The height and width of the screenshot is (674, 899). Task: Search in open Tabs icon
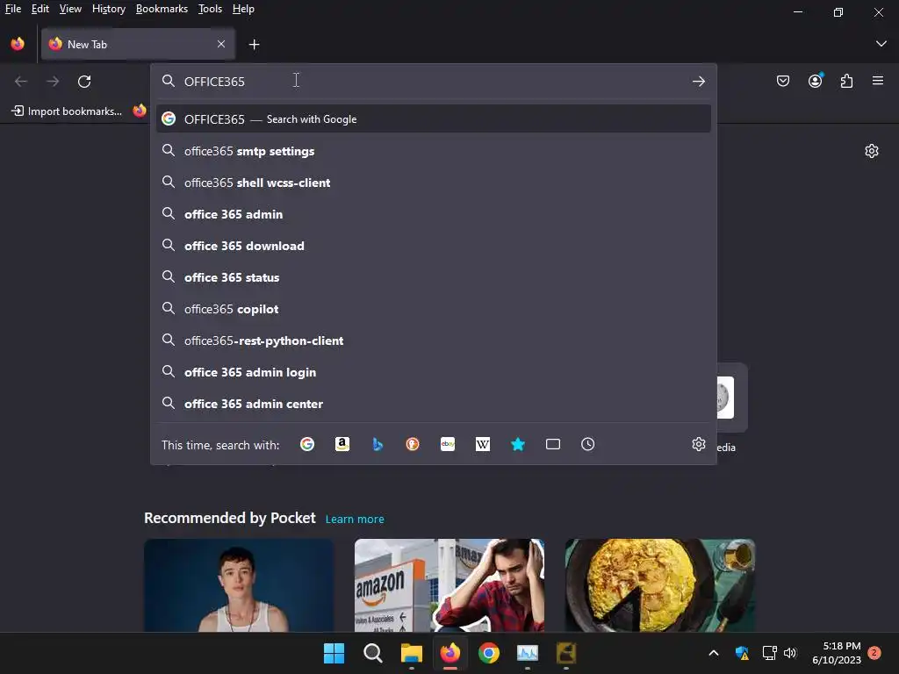pos(553,444)
